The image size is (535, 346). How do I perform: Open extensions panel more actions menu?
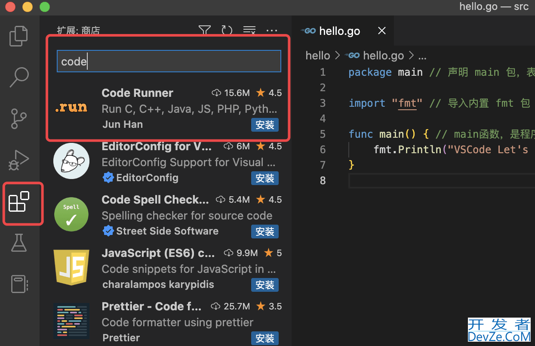point(272,31)
